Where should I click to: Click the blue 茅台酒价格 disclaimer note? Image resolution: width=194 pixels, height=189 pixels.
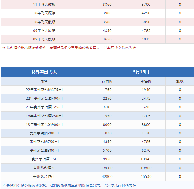(70, 185)
